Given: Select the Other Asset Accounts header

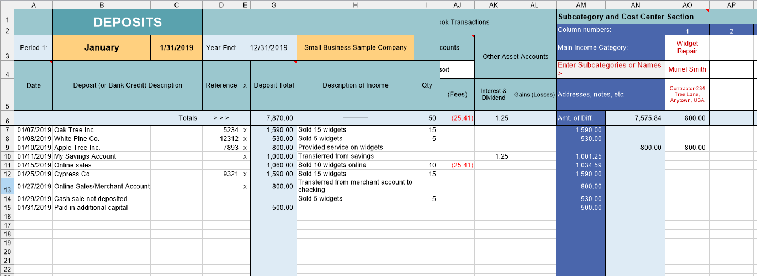Looking at the screenshot, I should (515, 57).
